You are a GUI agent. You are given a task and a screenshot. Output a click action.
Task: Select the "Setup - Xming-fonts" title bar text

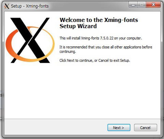(30, 6)
